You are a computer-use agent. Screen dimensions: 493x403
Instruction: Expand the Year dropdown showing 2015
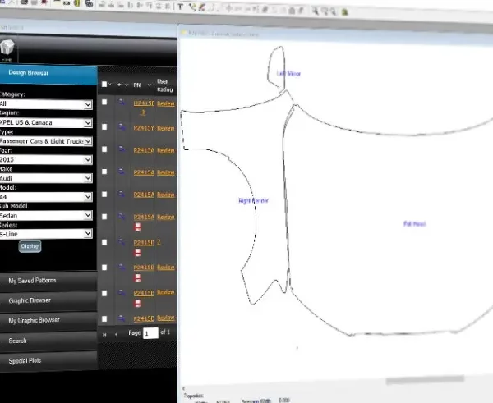click(46, 159)
